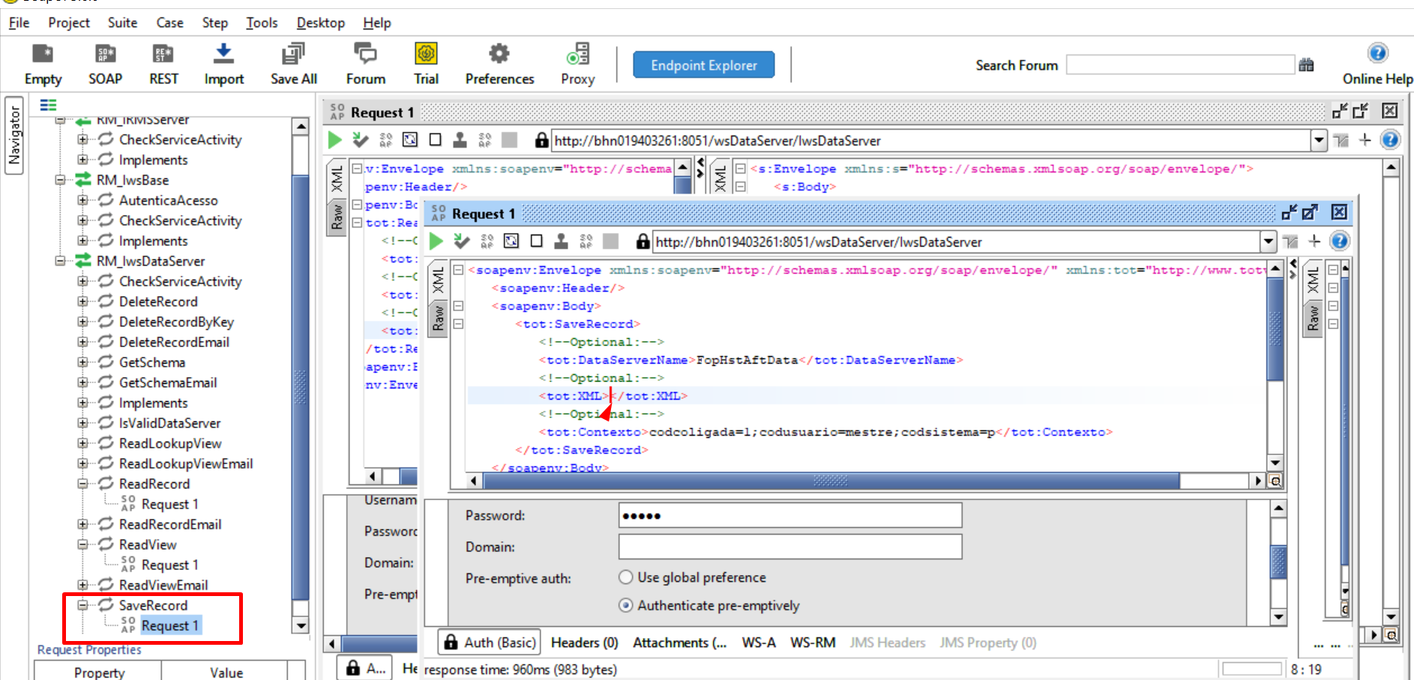
Task: Collapse the SaveRecord tree node
Action: click(x=82, y=605)
